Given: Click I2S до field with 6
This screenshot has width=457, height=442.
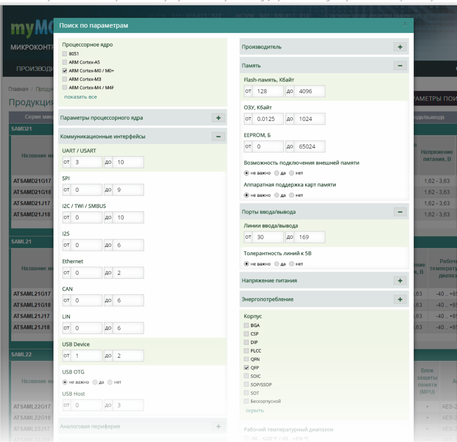Looking at the screenshot, I should 128,245.
